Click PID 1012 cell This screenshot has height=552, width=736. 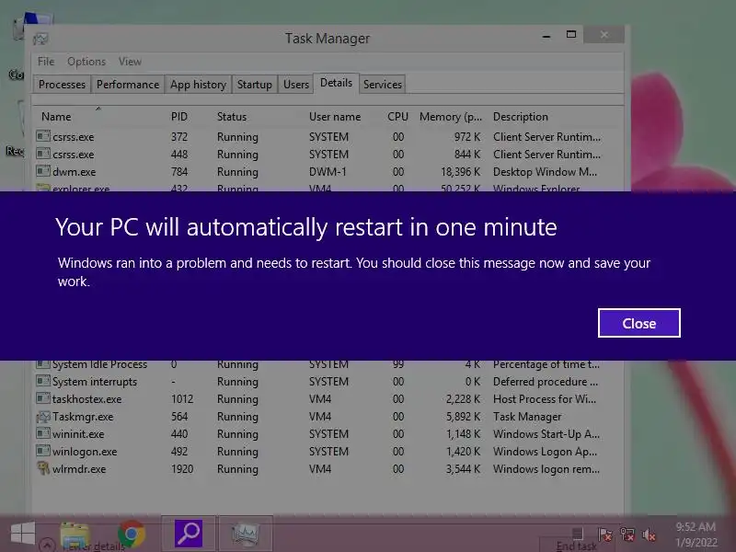click(x=182, y=399)
